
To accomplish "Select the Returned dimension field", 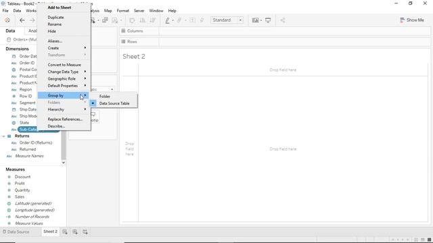I will 28,149.
